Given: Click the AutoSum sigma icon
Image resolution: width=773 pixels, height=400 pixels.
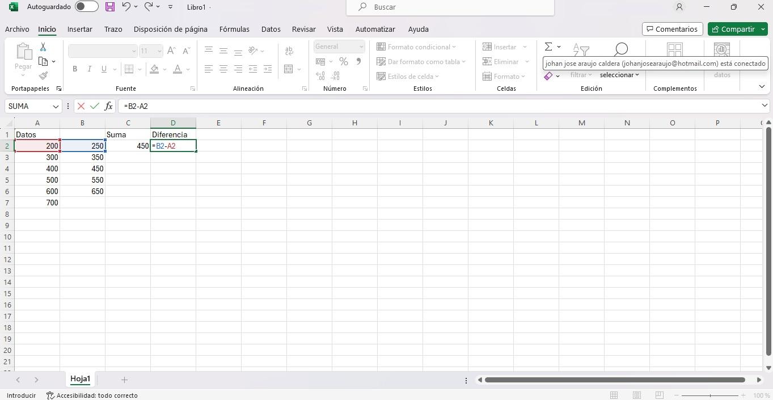Looking at the screenshot, I should point(548,47).
